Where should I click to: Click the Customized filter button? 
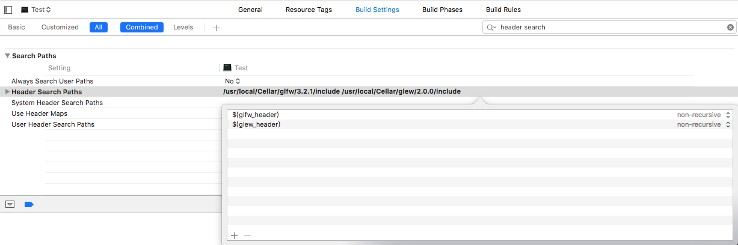pos(60,27)
